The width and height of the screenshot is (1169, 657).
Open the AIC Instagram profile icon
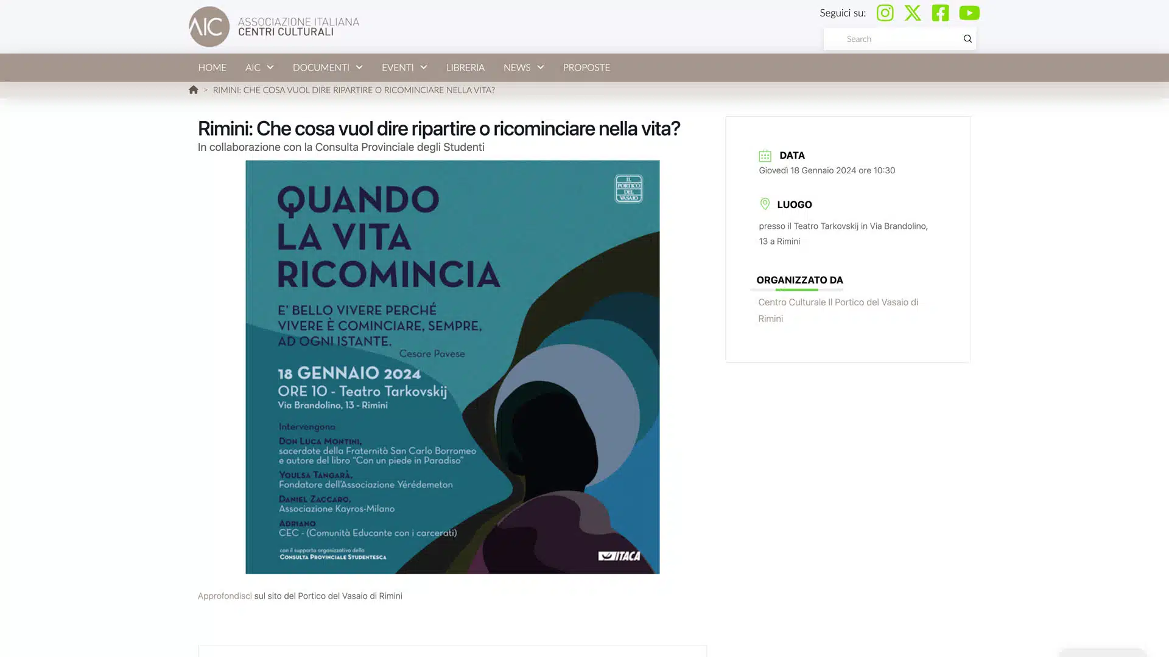pyautogui.click(x=885, y=13)
